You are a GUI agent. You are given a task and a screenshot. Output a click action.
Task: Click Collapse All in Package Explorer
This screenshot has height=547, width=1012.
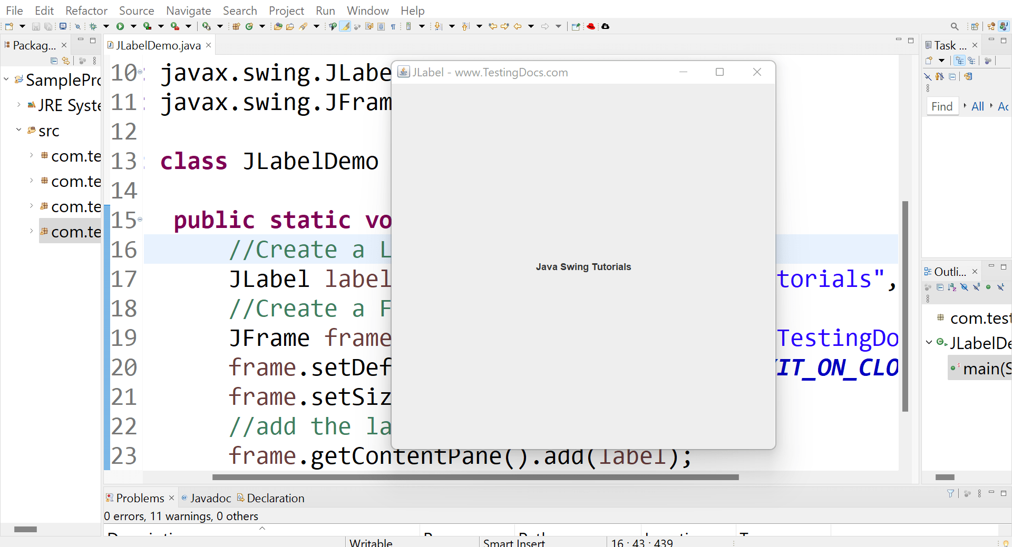click(54, 61)
